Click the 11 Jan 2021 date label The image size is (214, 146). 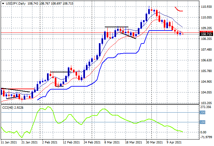9,142
